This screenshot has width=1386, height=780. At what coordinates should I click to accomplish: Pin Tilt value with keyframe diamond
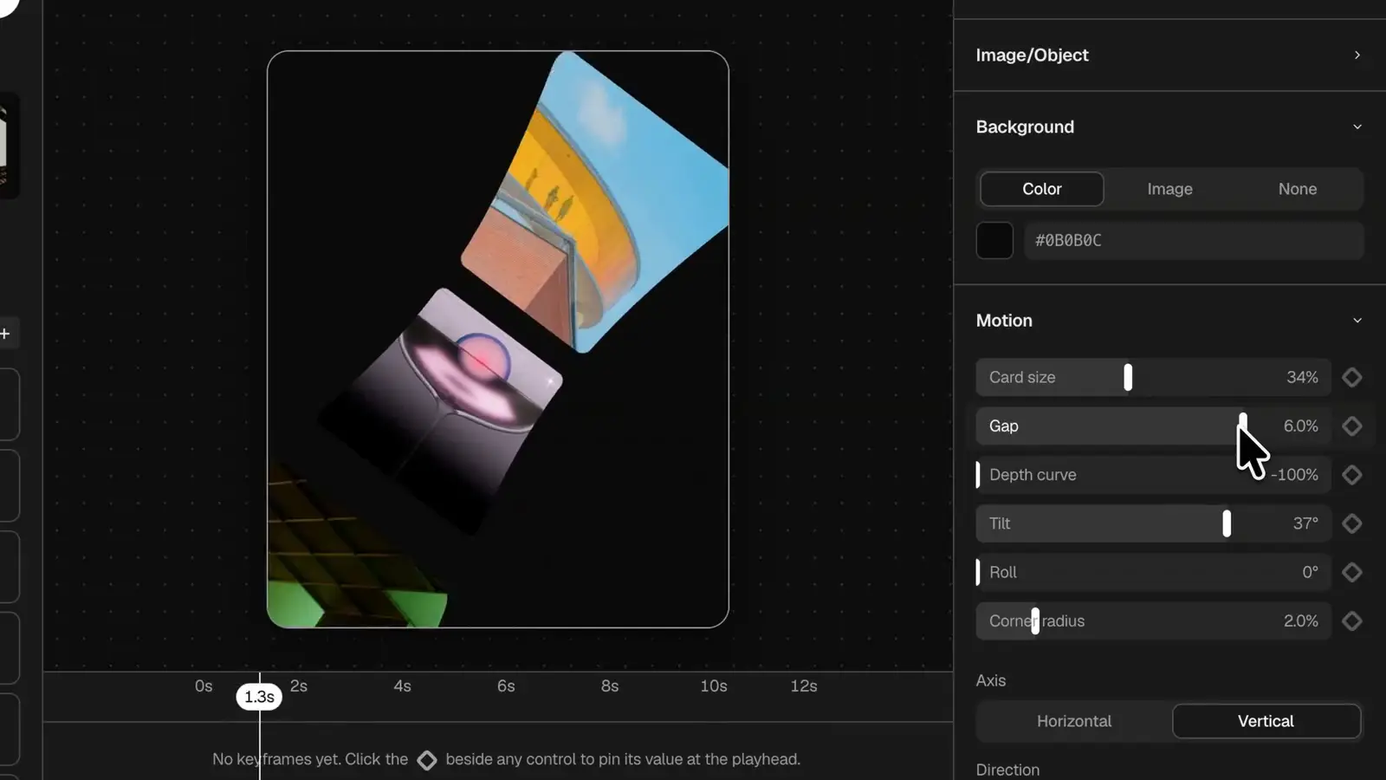point(1351,523)
